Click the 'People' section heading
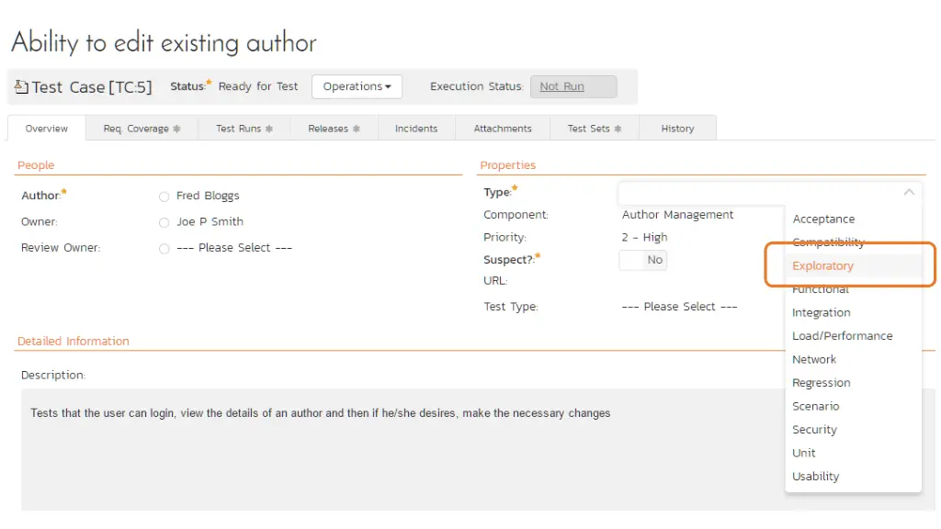Viewport: 941px width, 529px height. (x=36, y=165)
